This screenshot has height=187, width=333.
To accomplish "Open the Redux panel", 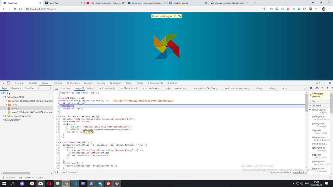I will point(140,83).
